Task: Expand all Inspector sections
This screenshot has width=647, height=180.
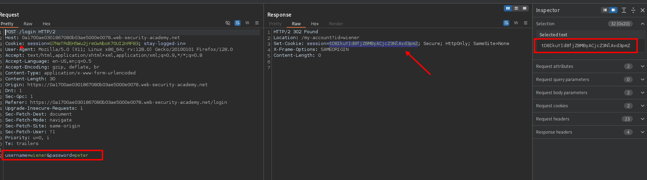Action: pos(624,10)
